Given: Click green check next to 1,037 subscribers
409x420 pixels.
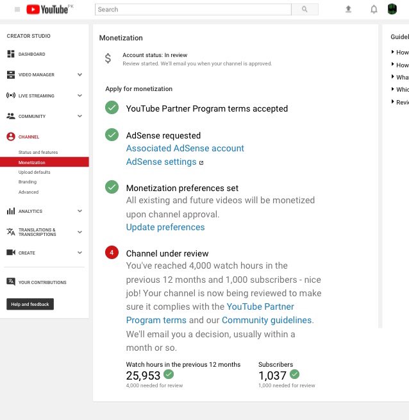Looking at the screenshot, I should click(x=295, y=374).
